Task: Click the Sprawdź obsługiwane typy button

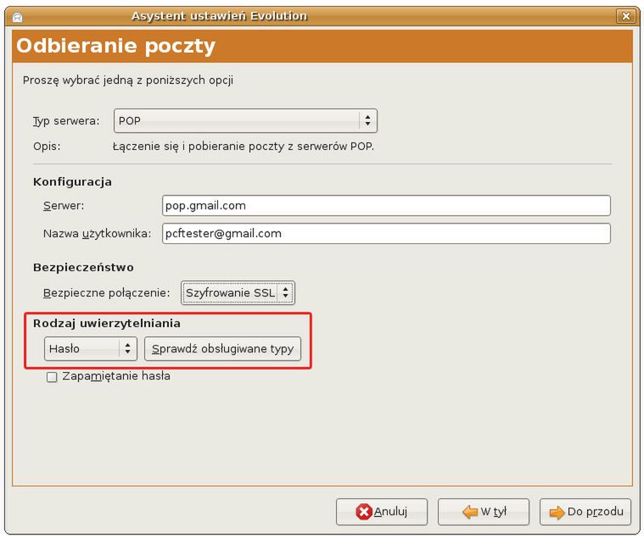Action: [x=222, y=348]
